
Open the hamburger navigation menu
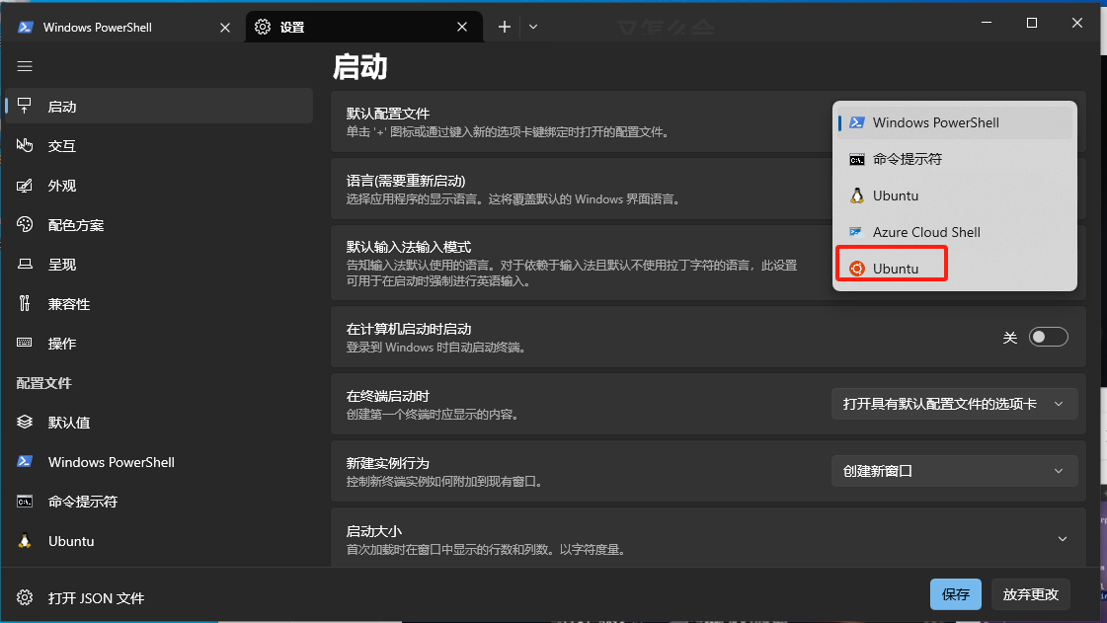point(25,66)
